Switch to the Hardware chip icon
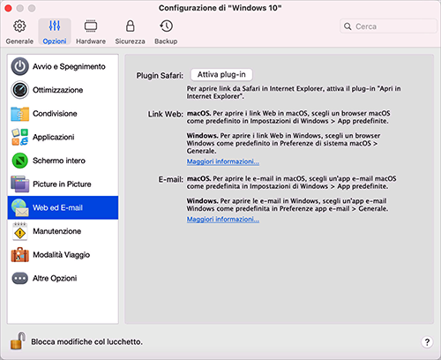The image size is (441, 360). point(91,26)
